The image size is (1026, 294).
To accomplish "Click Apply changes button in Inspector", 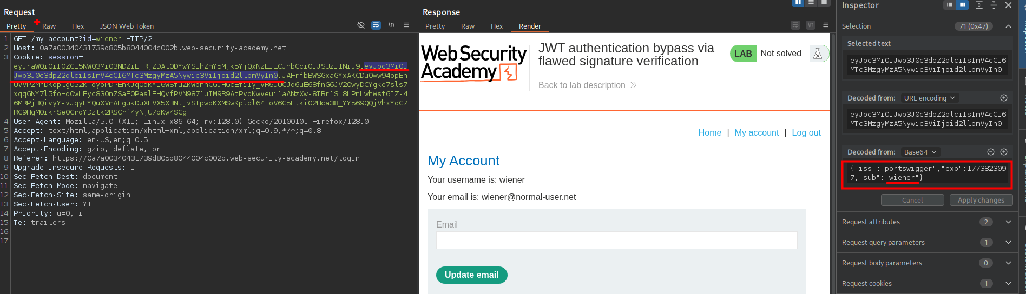I will [981, 200].
